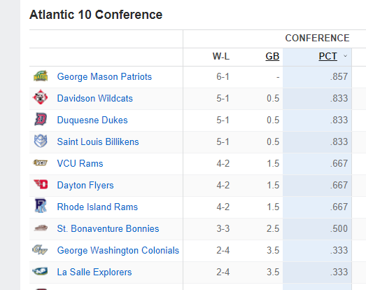
Task: Click the St. Bonaventure Bonnies logo
Action: point(41,228)
